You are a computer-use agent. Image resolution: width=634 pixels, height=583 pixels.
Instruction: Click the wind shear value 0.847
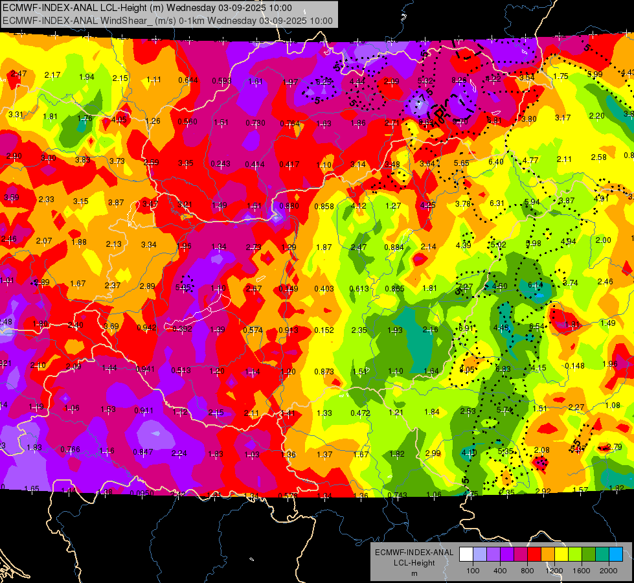pyautogui.click(x=142, y=452)
